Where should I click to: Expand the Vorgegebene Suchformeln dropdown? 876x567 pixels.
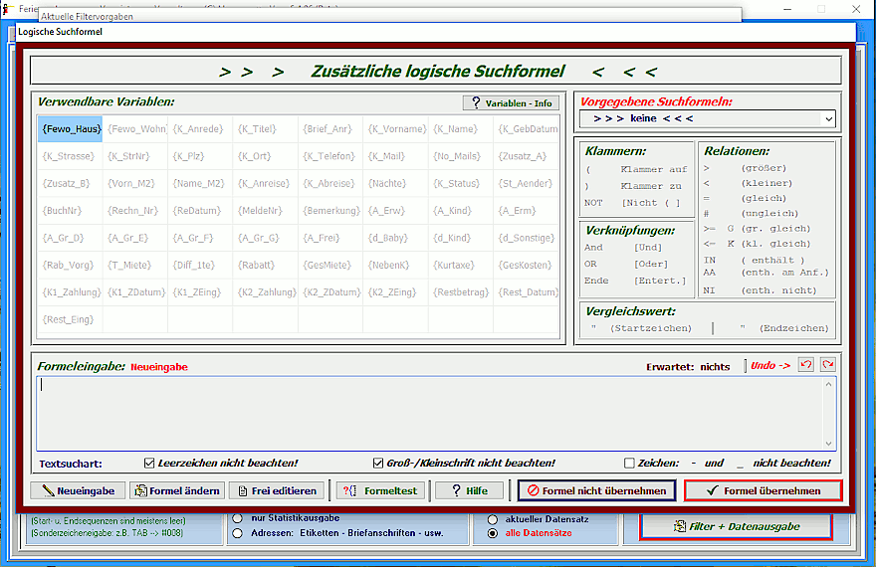click(828, 119)
